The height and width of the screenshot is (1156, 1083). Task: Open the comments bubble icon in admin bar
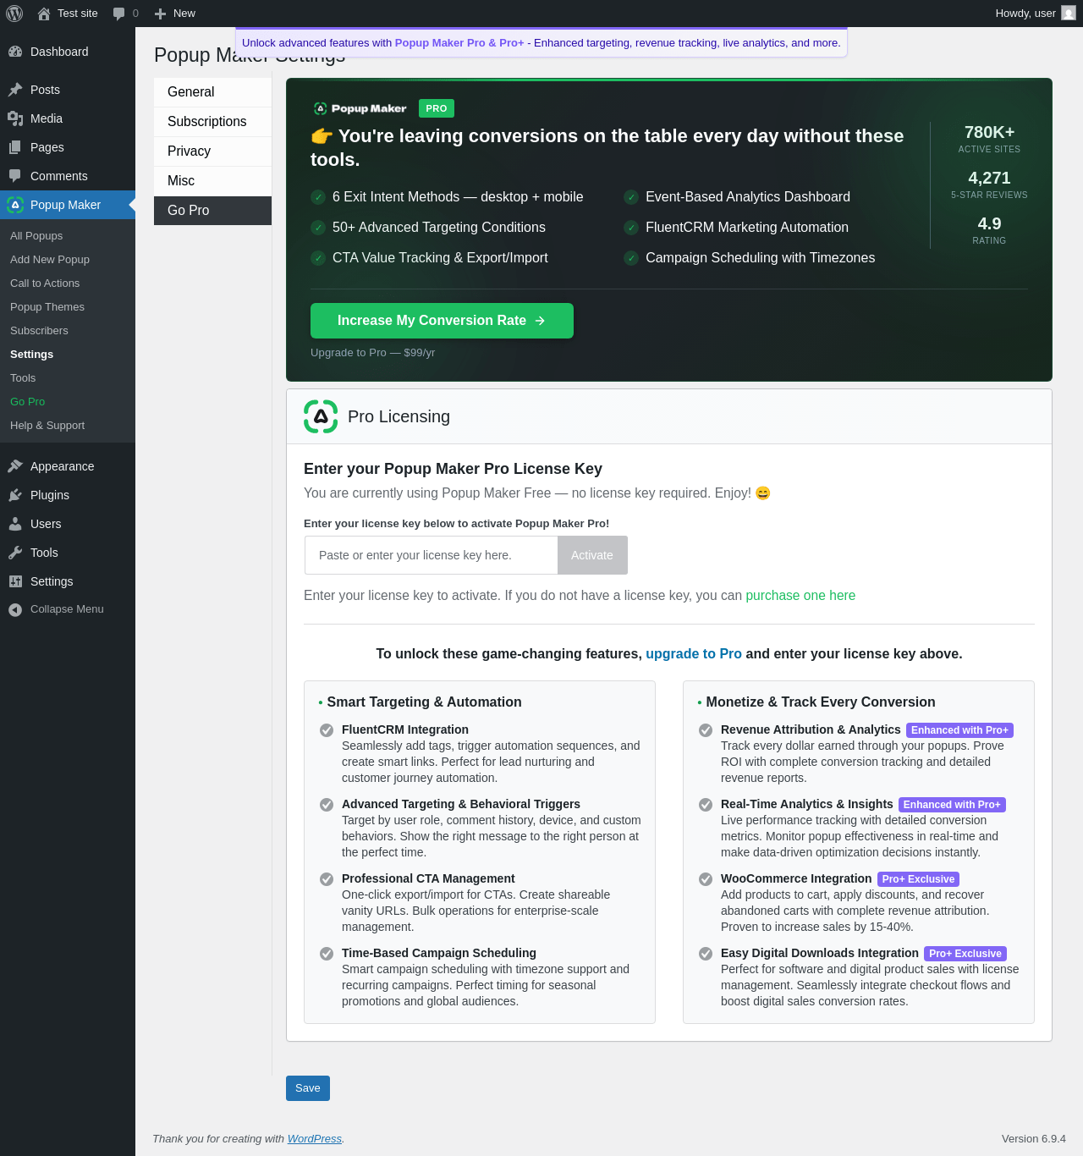[118, 14]
